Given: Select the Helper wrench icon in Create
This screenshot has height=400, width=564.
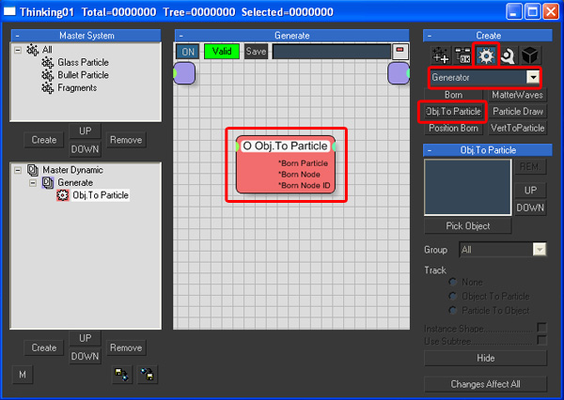Looking at the screenshot, I should (x=508, y=55).
